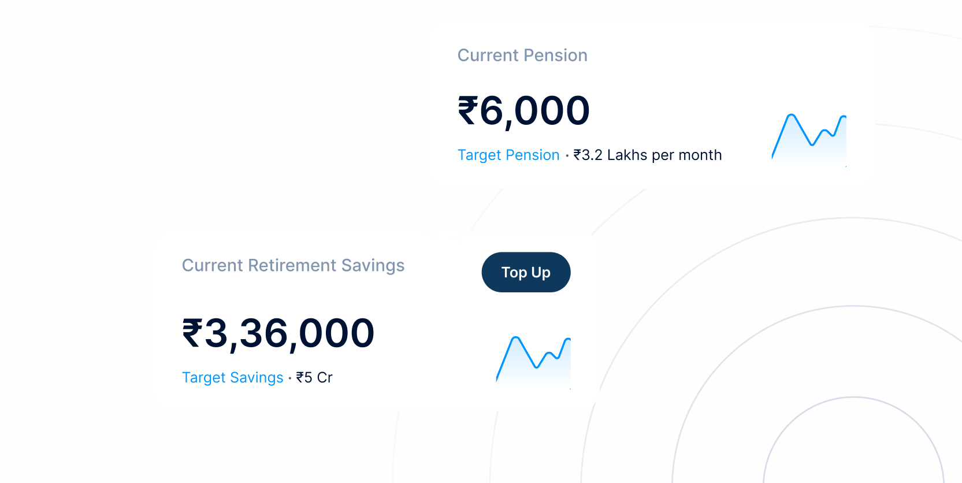Image resolution: width=962 pixels, height=483 pixels.
Task: Click the ₹6,000 pension amount
Action: coord(523,110)
